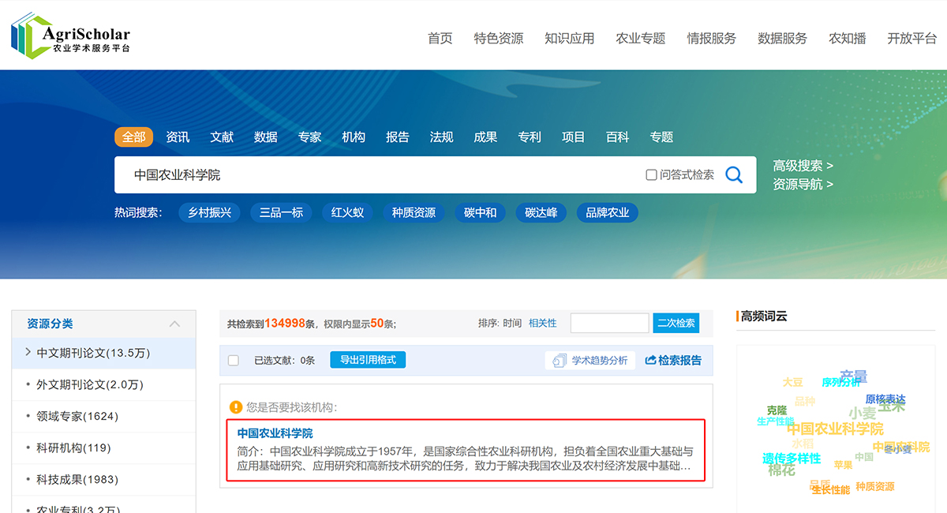The width and height of the screenshot is (947, 513).
Task: Open the 知识应用 menu
Action: pos(569,38)
